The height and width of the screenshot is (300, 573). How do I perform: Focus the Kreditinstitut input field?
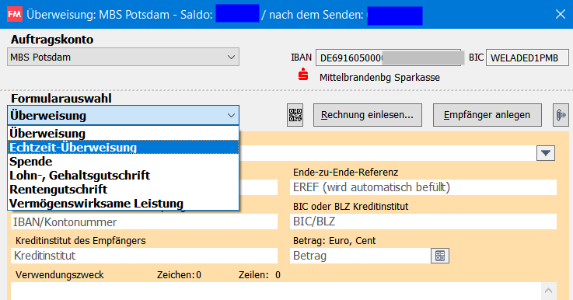coord(145,256)
